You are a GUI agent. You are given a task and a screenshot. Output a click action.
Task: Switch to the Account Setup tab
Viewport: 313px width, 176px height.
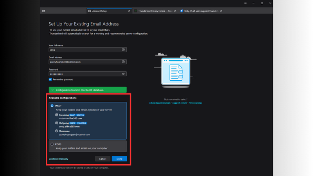pos(109,11)
